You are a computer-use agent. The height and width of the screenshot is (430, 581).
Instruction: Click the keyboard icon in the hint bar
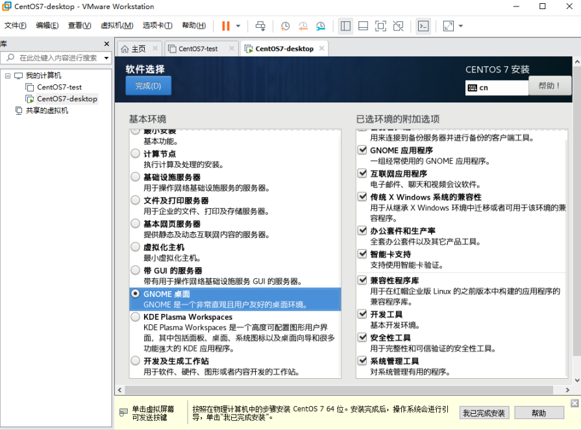coord(124,412)
